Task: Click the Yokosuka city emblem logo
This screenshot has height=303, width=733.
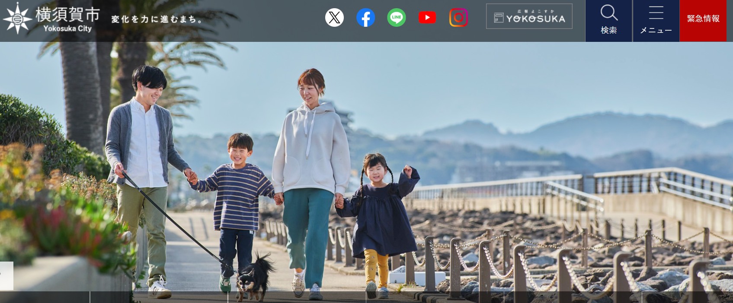Action: (x=17, y=18)
